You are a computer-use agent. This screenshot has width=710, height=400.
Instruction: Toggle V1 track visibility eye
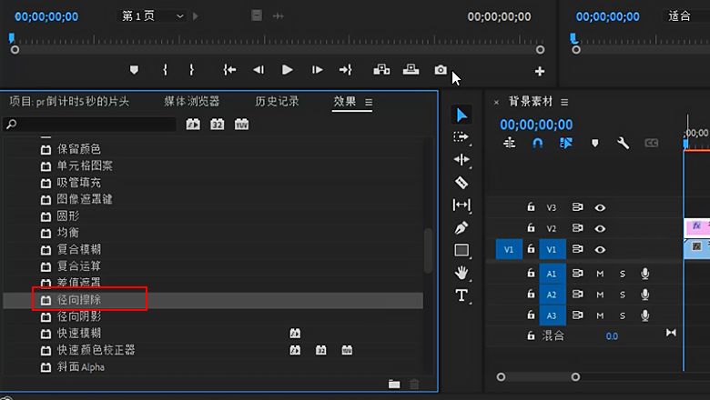click(x=600, y=249)
